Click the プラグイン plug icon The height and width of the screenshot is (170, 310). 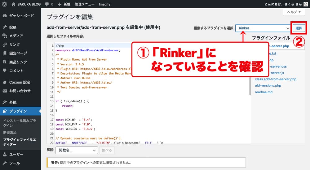click(x=5, y=111)
